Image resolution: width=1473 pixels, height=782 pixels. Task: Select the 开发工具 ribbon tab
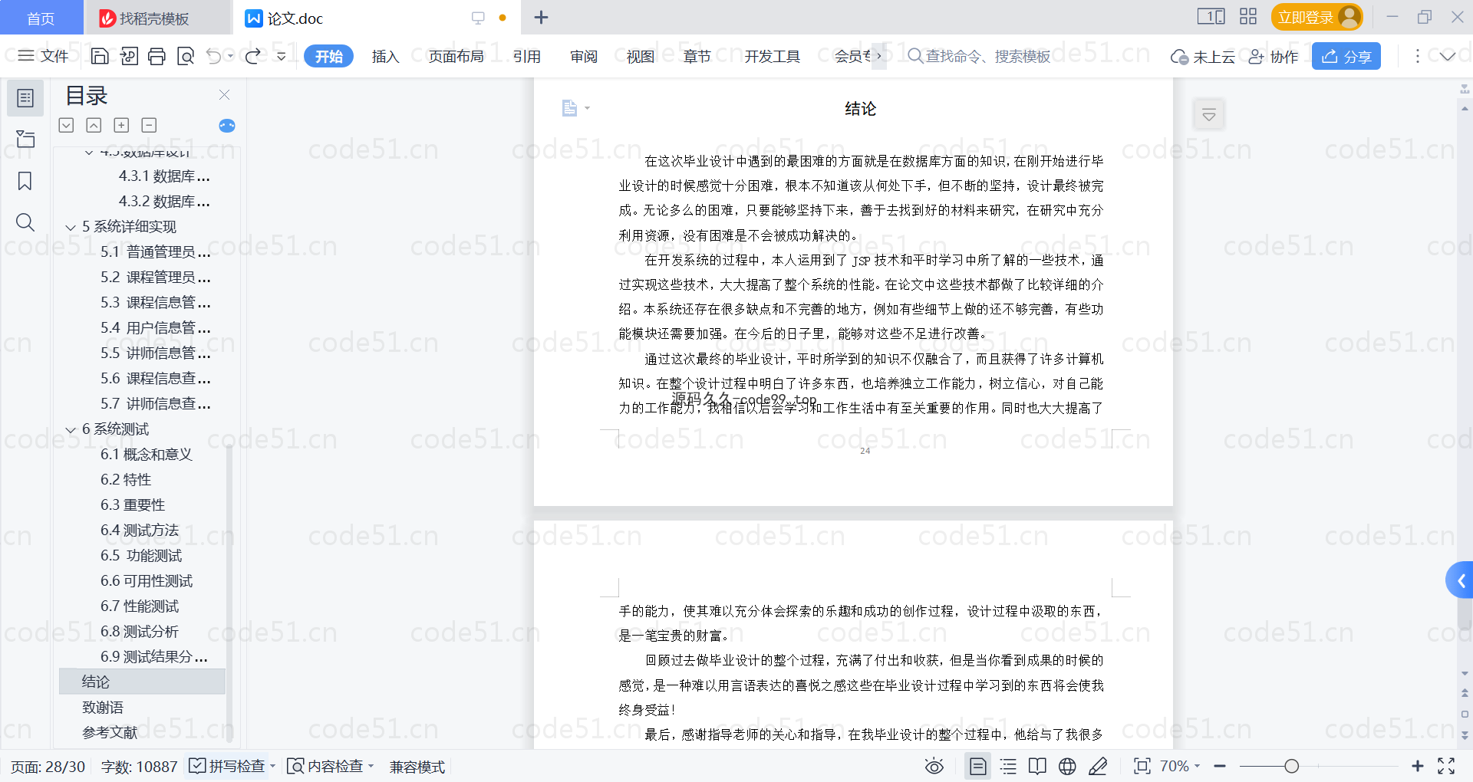pos(772,56)
